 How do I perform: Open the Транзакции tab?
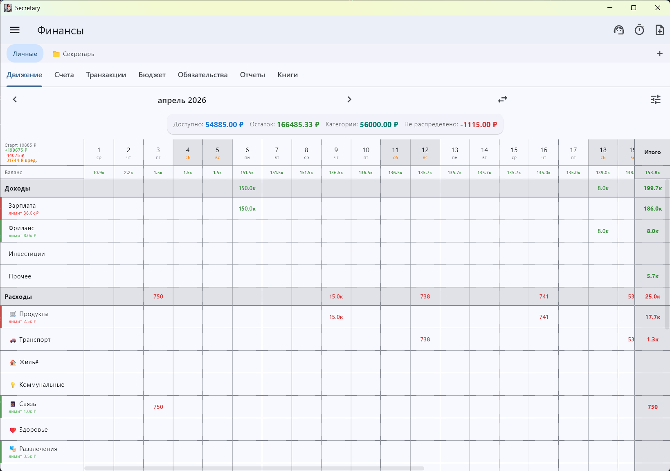point(106,75)
